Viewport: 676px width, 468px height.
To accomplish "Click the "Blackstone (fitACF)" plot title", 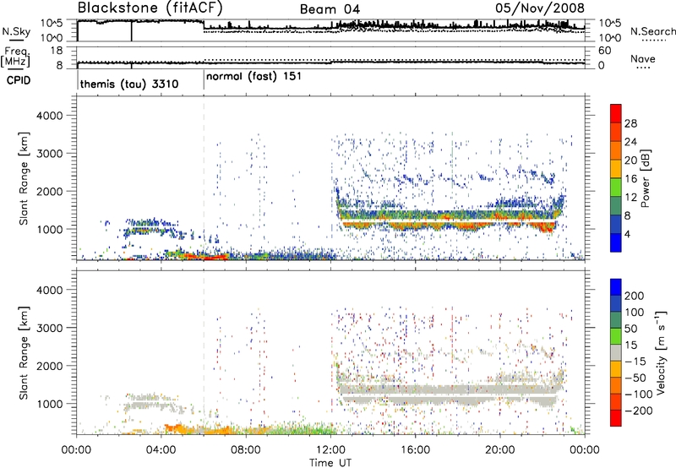I will [x=150, y=8].
